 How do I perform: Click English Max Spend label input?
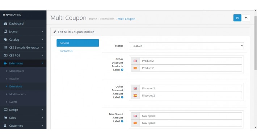191,116
